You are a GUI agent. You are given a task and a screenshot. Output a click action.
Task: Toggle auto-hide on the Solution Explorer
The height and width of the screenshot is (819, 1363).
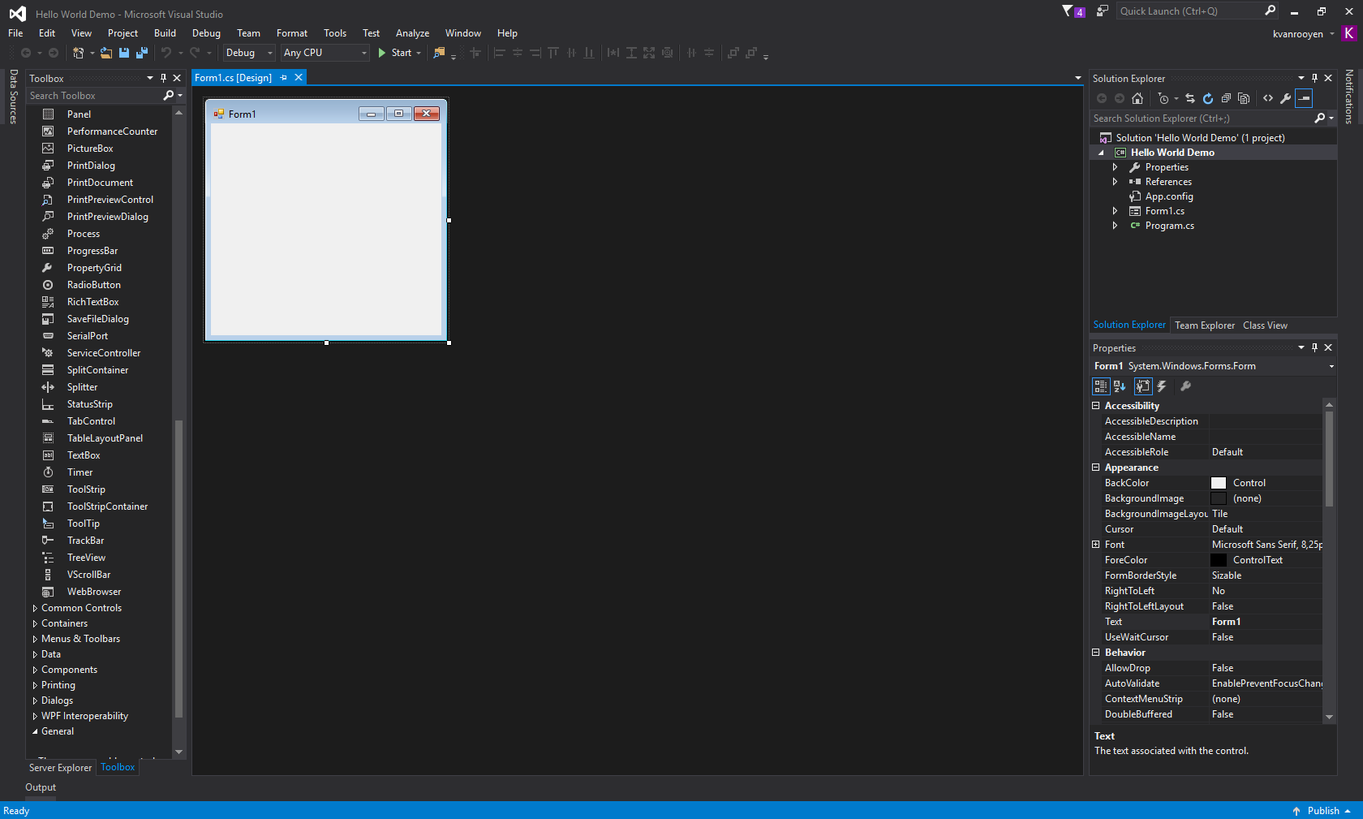click(1315, 78)
